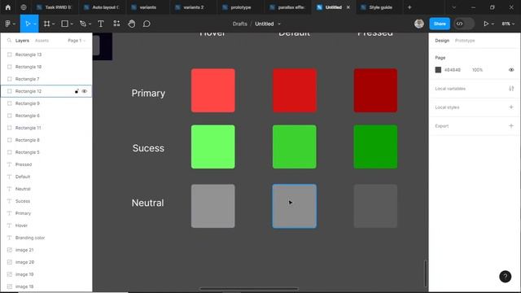The width and height of the screenshot is (521, 293).
Task: Click the 484848 hex color field
Action: (453, 70)
